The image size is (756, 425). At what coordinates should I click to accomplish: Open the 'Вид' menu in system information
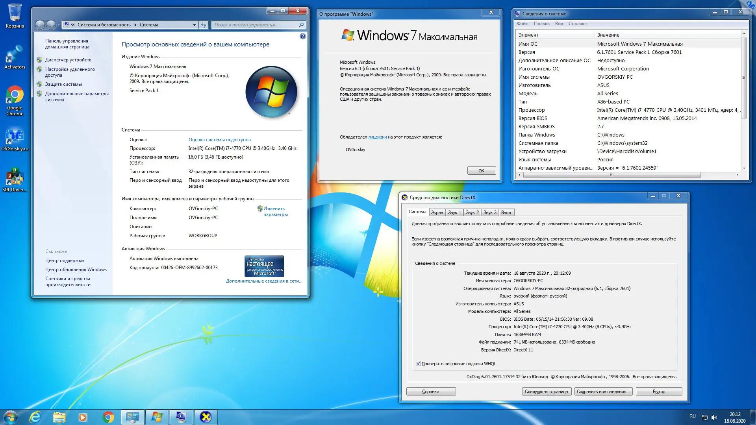click(x=559, y=24)
